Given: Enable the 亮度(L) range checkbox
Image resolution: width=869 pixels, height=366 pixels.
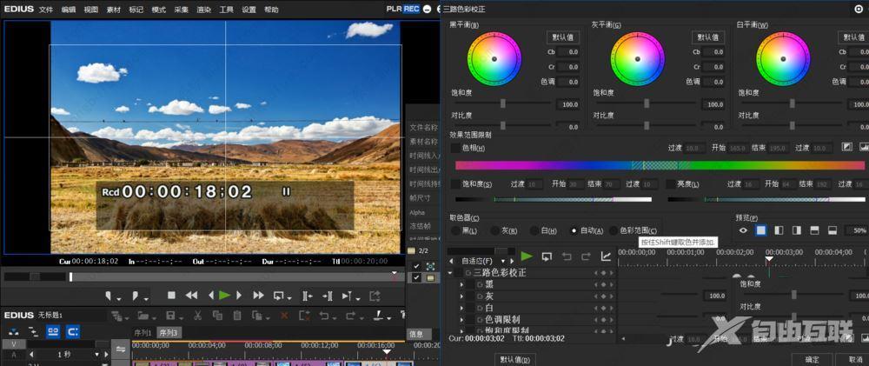Looking at the screenshot, I should (671, 183).
